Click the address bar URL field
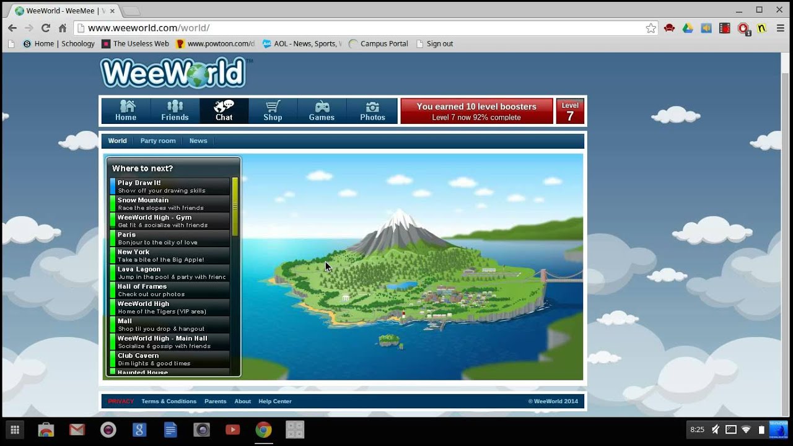Image resolution: width=793 pixels, height=446 pixels. [x=366, y=28]
